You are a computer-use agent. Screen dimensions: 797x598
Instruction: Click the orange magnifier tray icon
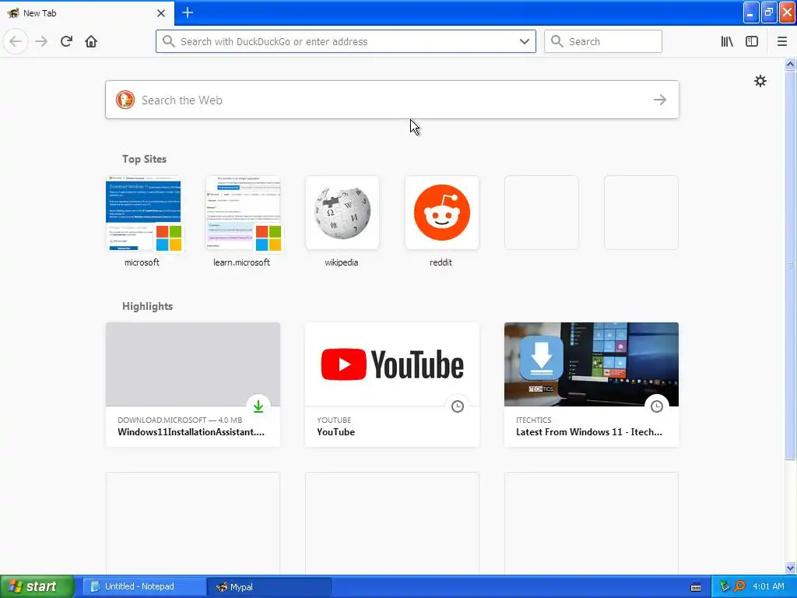[739, 586]
